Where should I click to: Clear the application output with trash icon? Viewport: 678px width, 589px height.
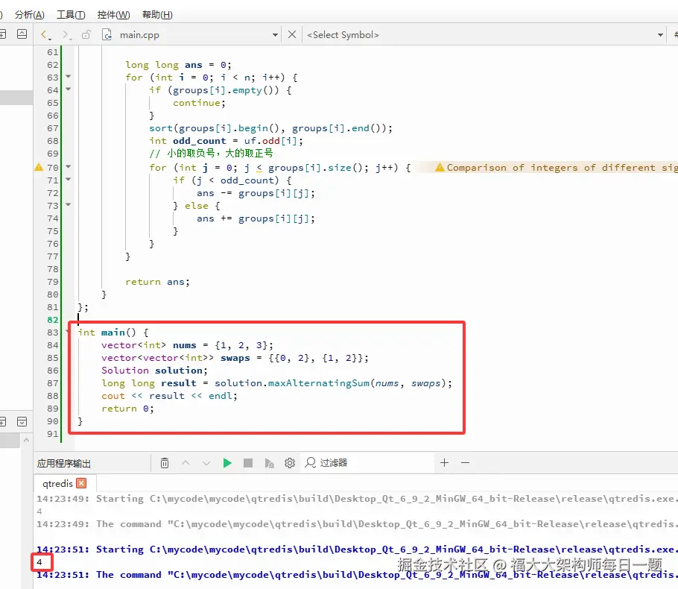165,463
